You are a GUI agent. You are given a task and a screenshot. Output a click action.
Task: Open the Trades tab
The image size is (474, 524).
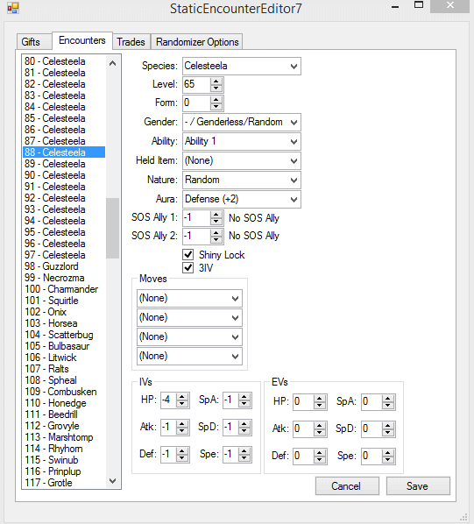tap(131, 42)
